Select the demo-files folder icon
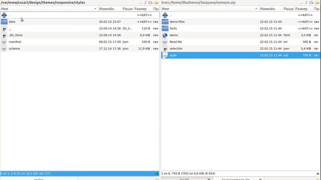321x180 pixels. pos(165,21)
